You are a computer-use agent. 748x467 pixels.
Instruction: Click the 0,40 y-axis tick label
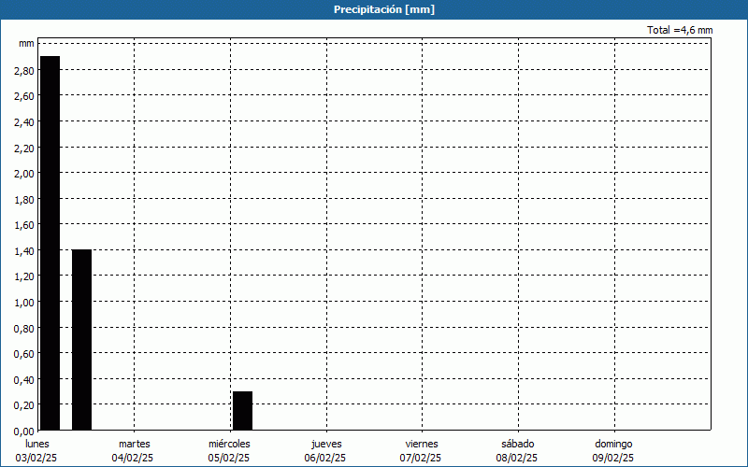coord(24,379)
